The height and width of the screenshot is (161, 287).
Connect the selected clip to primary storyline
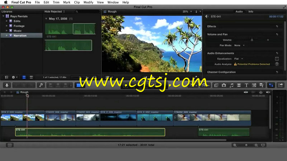(x=51, y=85)
